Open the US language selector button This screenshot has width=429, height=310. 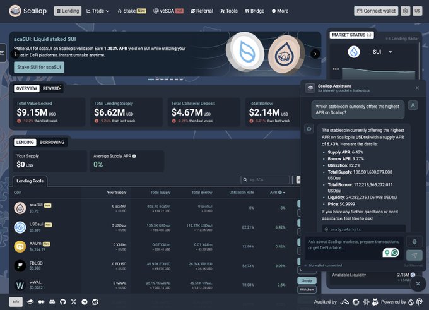point(417,11)
